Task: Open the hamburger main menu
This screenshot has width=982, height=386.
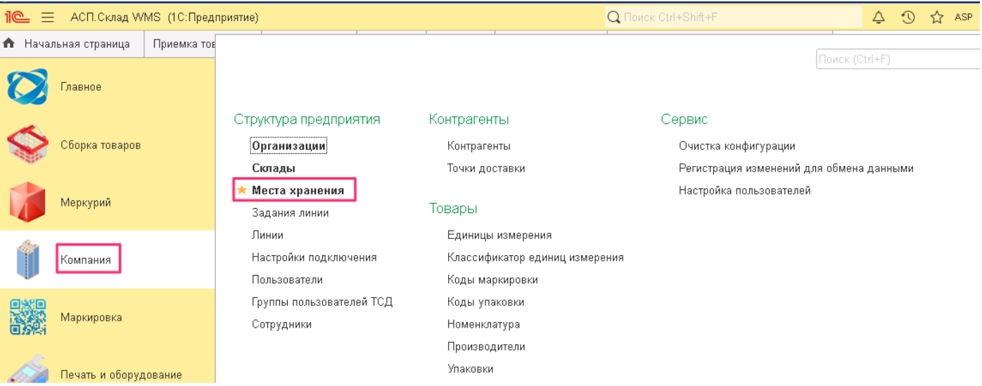Action: coord(48,17)
